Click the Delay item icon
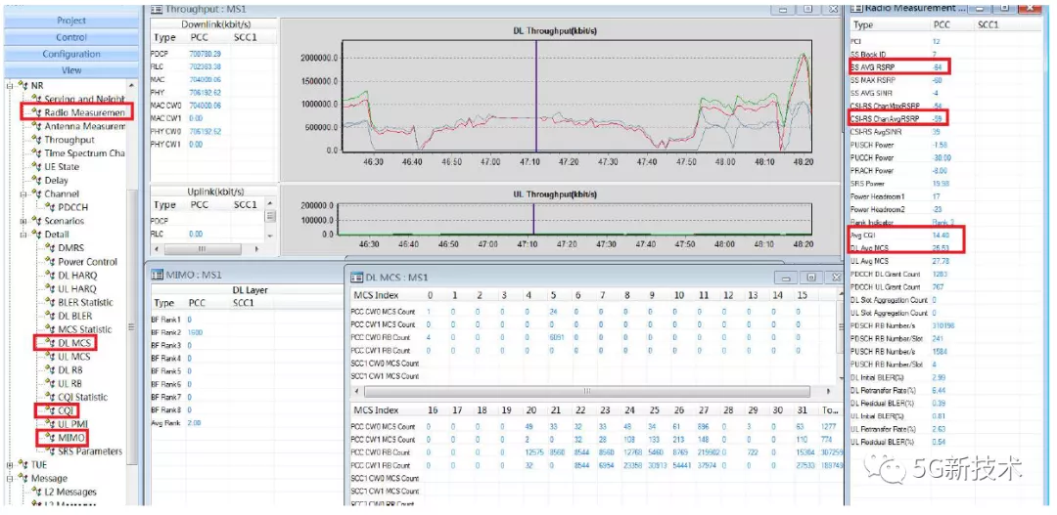 click(36, 180)
